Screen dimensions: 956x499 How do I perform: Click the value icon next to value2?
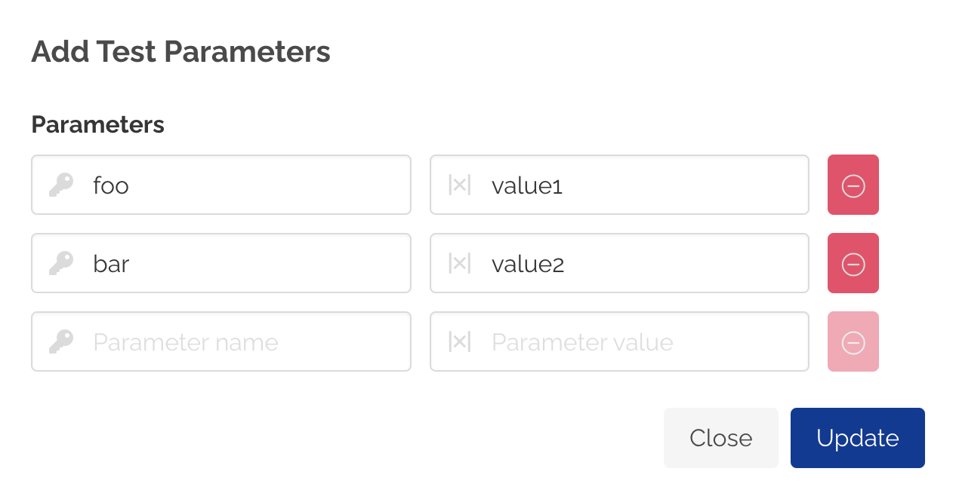click(x=458, y=262)
